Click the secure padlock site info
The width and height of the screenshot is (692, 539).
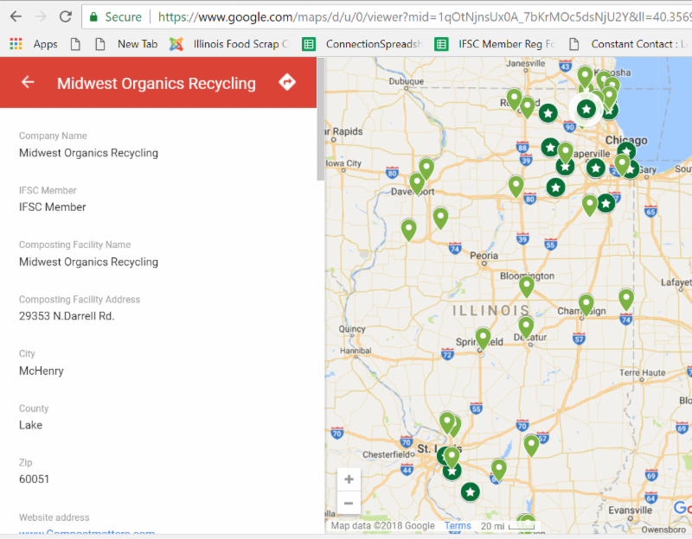93,16
